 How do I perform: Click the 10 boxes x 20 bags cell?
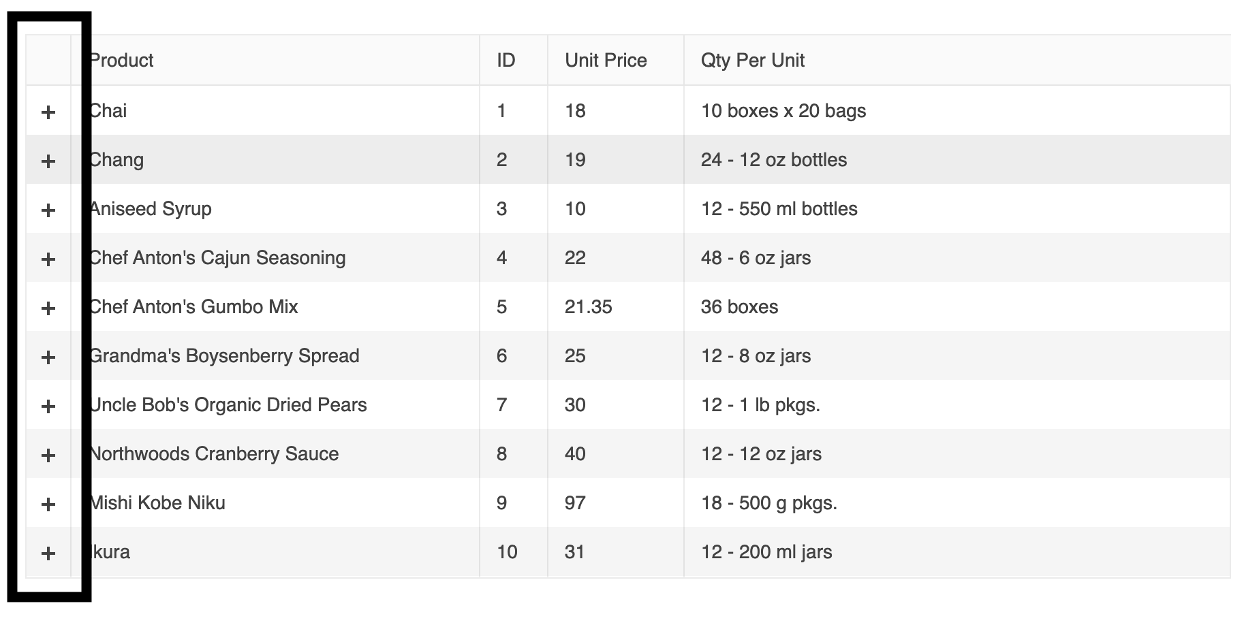[x=783, y=111]
